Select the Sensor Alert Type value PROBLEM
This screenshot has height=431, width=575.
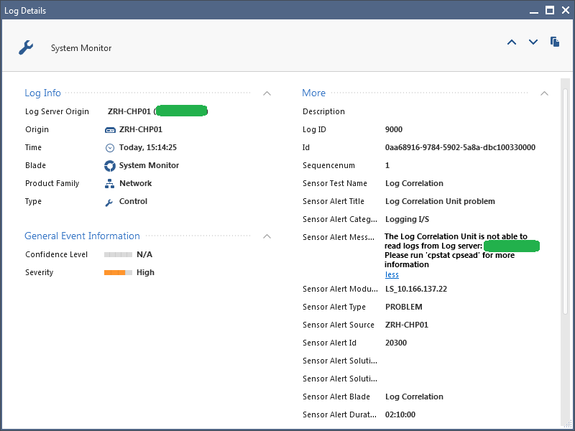[404, 307]
